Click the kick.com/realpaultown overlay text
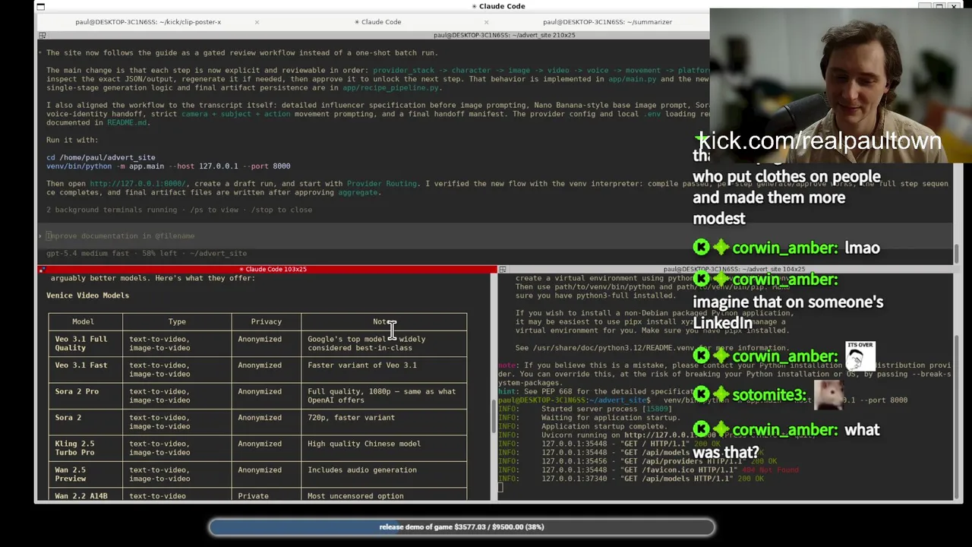The image size is (972, 547). [x=819, y=141]
